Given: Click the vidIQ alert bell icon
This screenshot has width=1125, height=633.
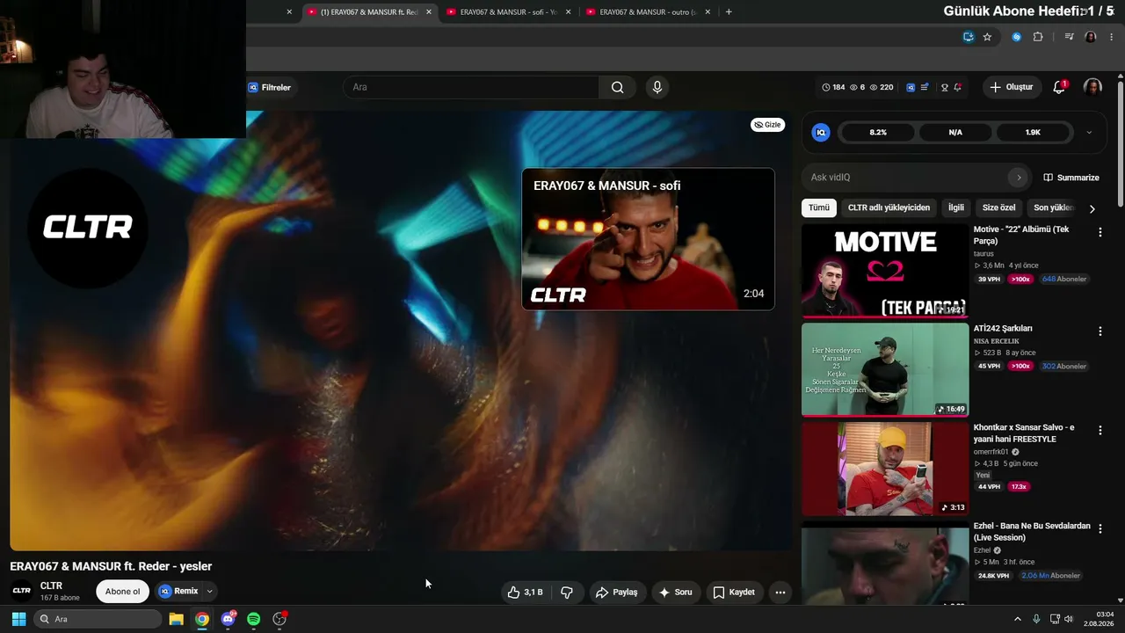Looking at the screenshot, I should (957, 87).
